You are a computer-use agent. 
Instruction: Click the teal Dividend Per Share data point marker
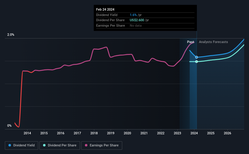(x=197, y=62)
